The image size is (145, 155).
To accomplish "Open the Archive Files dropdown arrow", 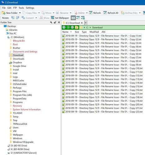I will pyautogui.click(x=140, y=13).
